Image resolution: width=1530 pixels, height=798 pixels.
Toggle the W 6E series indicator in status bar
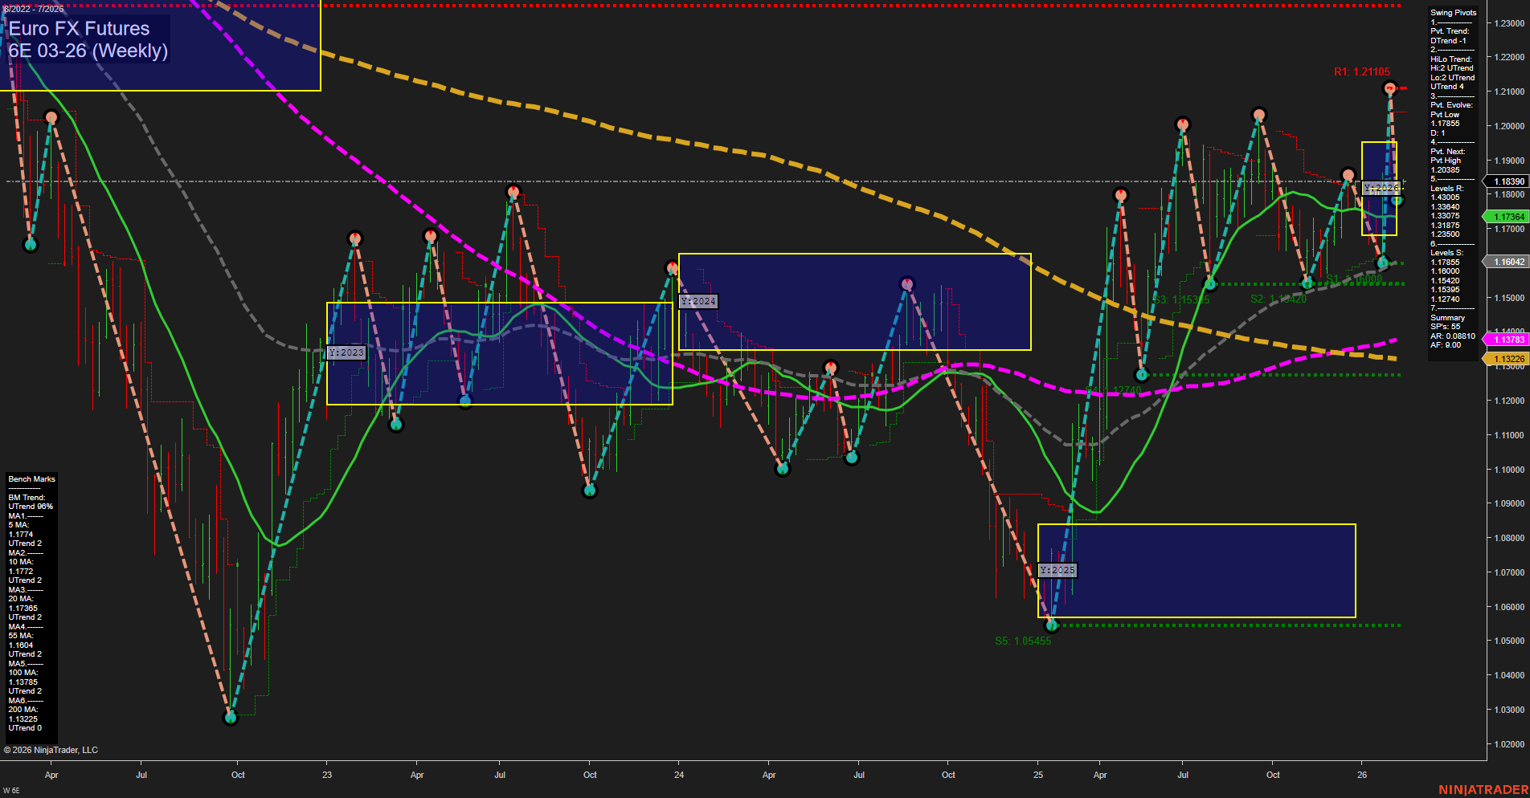pyautogui.click(x=13, y=791)
